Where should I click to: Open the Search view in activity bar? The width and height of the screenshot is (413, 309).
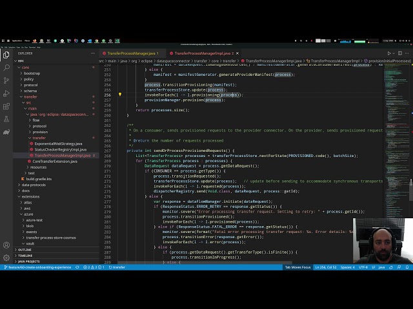[6, 68]
